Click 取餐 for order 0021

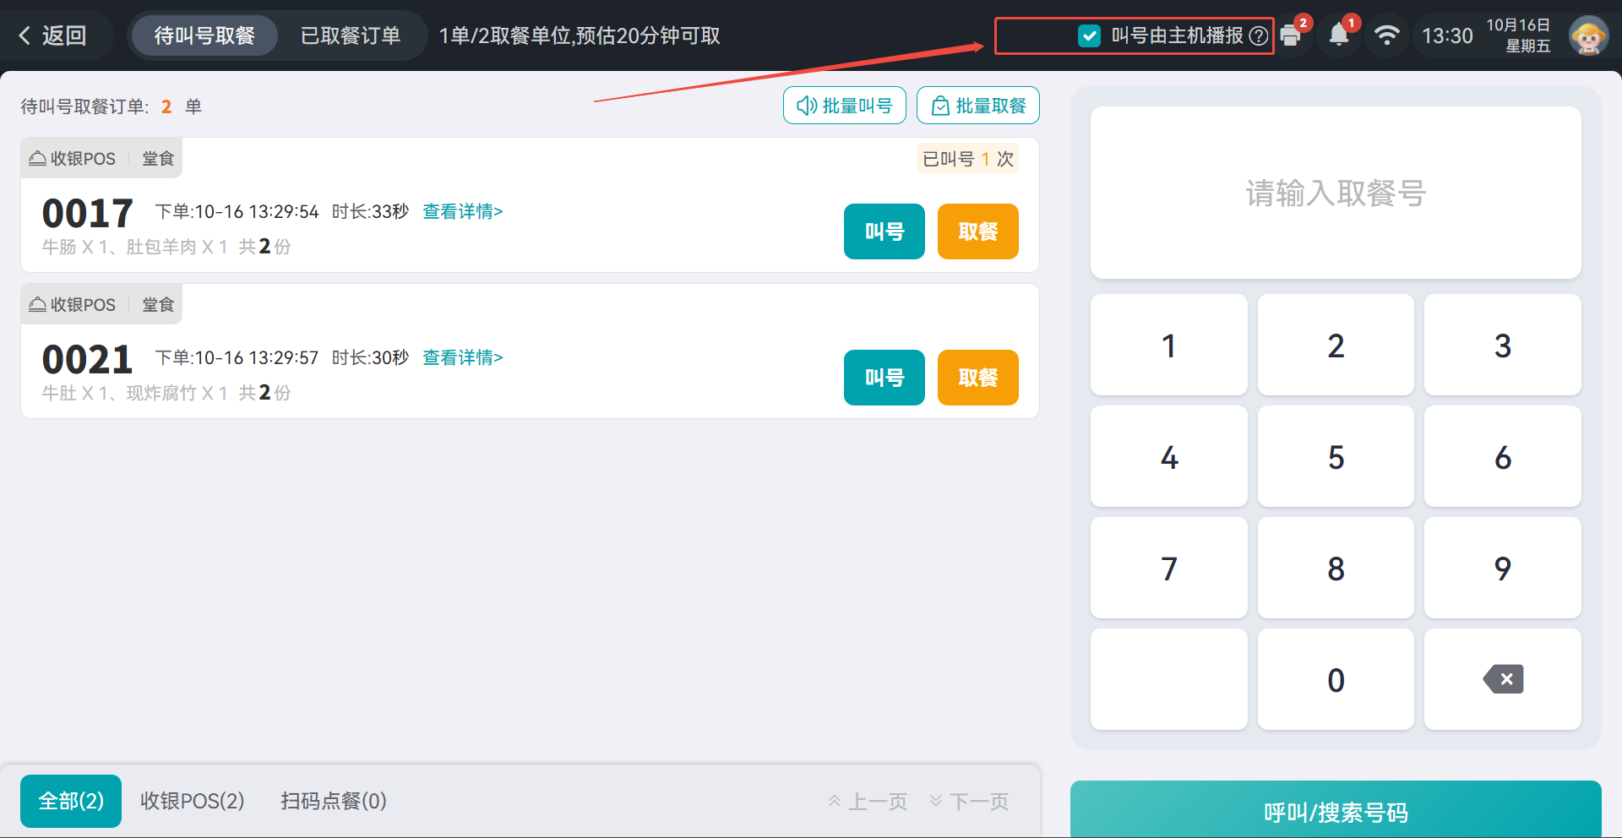978,378
